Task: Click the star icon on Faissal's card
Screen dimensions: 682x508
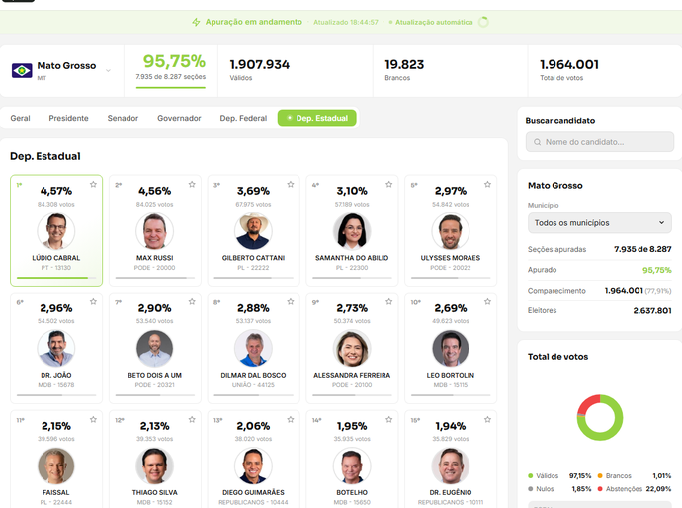Action: [x=93, y=420]
